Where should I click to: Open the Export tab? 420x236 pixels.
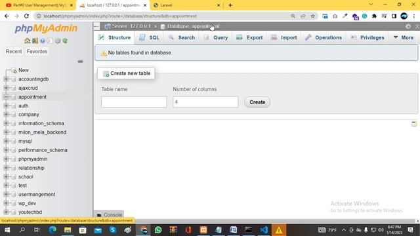[x=249, y=37]
